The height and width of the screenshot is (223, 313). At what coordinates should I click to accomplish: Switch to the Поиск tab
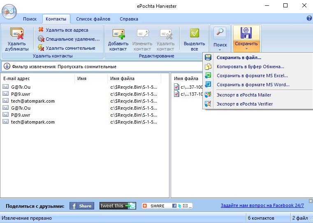tap(30, 19)
